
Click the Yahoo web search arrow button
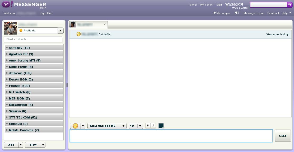[x=290, y=5]
